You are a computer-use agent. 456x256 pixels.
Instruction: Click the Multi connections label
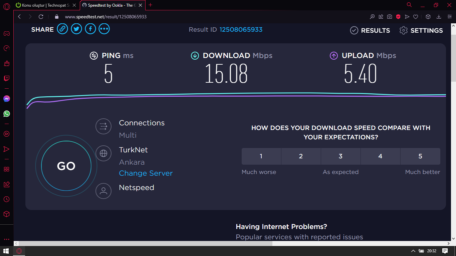click(128, 135)
